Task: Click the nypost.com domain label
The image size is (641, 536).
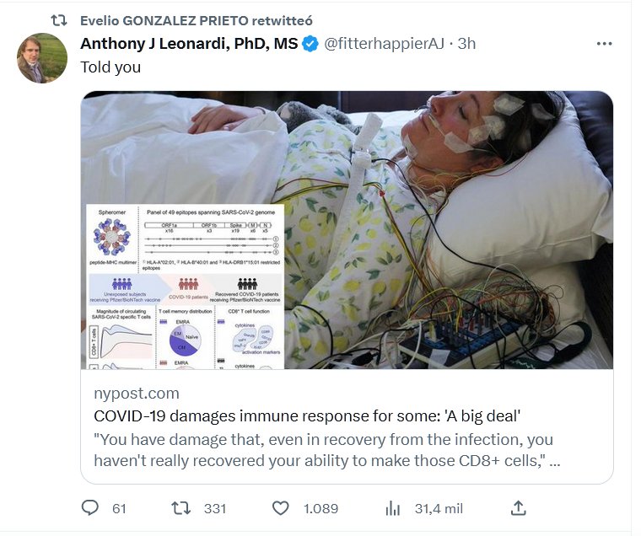Action: click(x=137, y=394)
